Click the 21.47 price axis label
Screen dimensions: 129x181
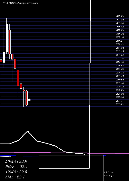120,104
